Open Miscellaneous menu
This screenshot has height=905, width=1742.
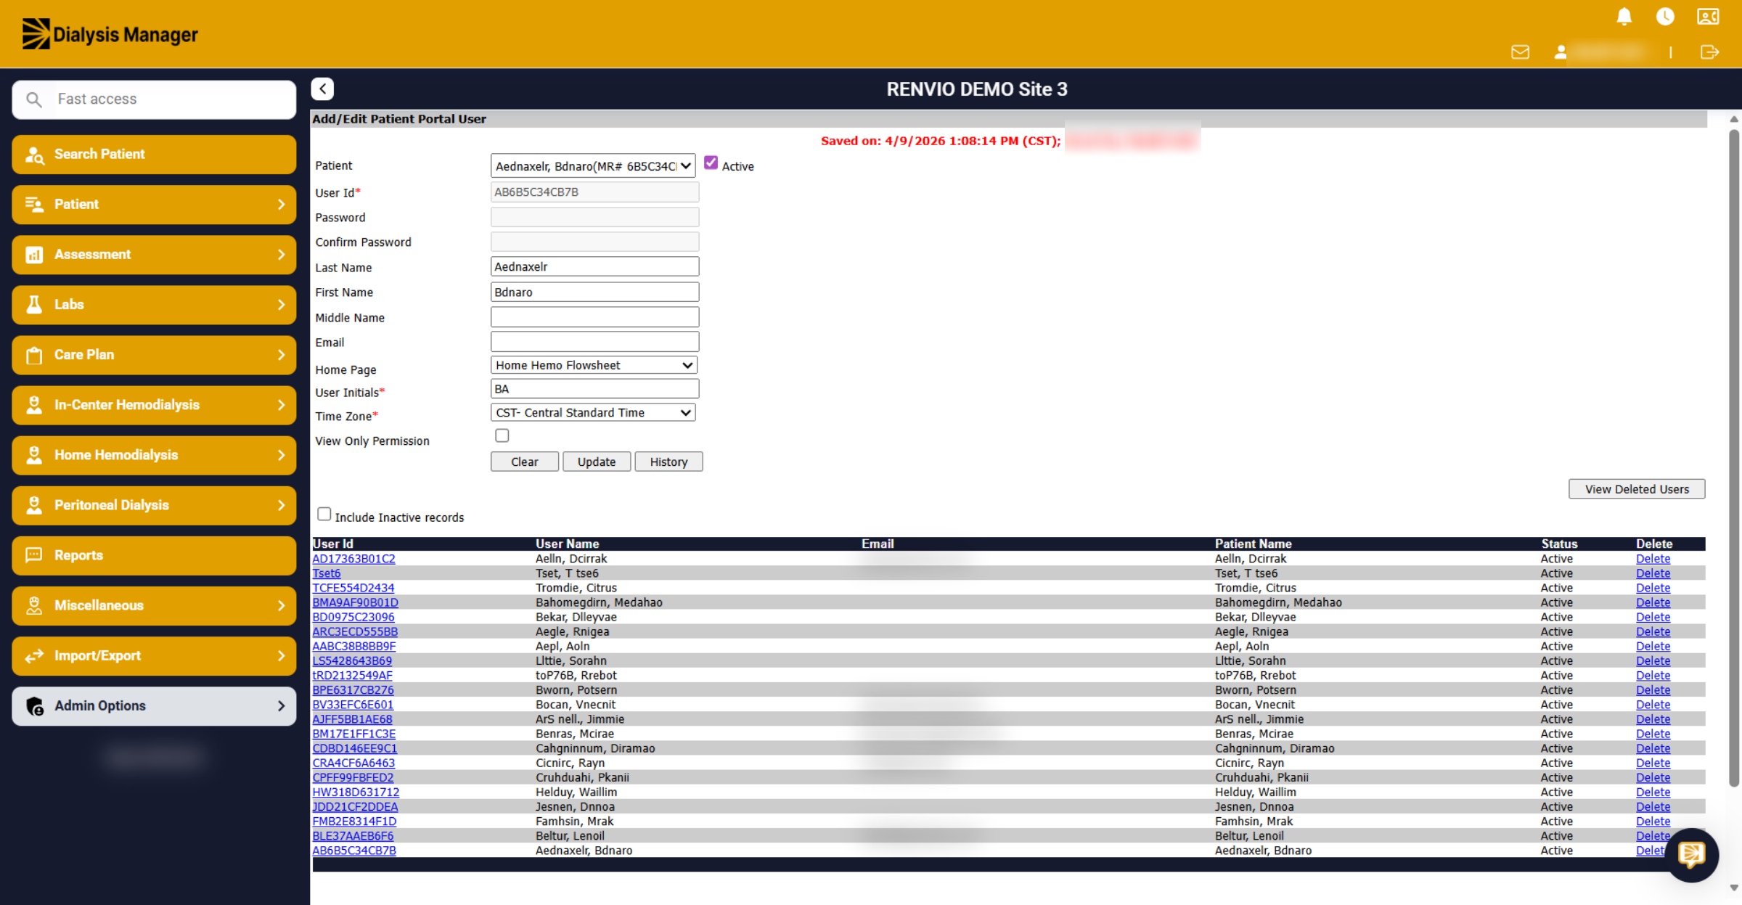point(154,605)
